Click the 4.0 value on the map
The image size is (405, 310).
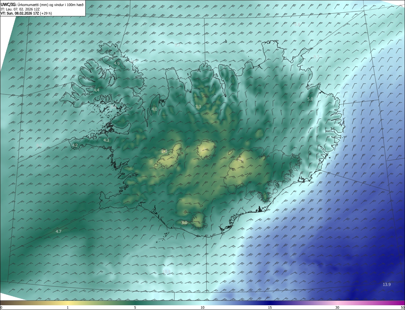[x=154, y=109]
